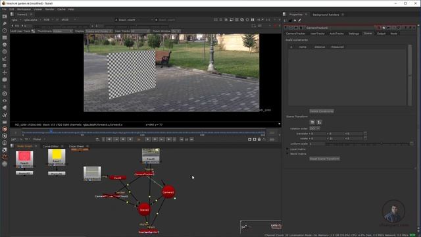Expand the World matrix section
Screen dimensions: 421x237
coord(287,154)
